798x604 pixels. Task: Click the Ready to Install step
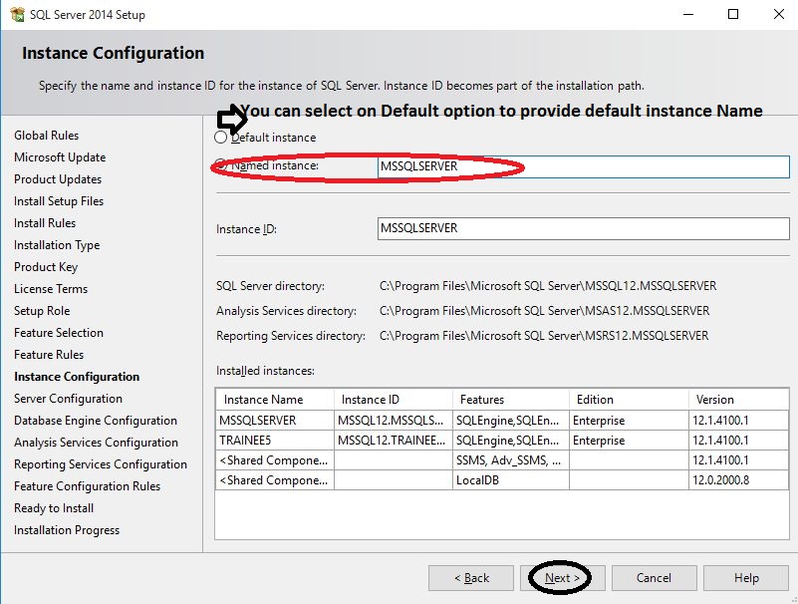(x=54, y=507)
